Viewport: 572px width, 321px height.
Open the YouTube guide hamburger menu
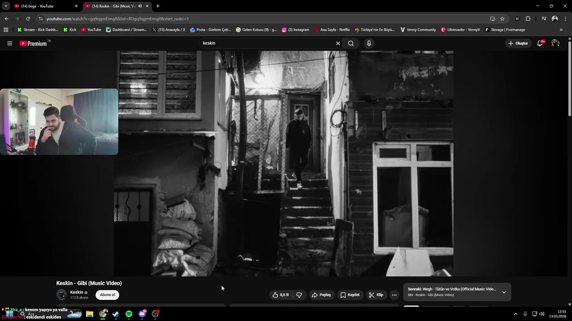9,43
